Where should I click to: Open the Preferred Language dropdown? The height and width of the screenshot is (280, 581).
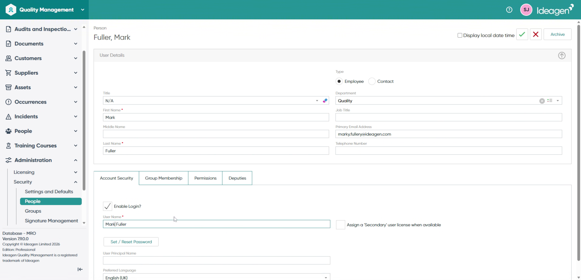326,278
